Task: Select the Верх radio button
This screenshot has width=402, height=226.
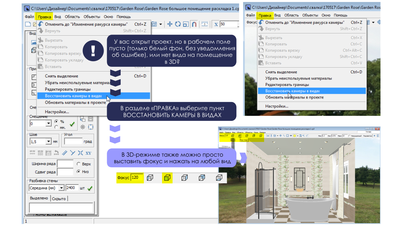Action: 79,164
